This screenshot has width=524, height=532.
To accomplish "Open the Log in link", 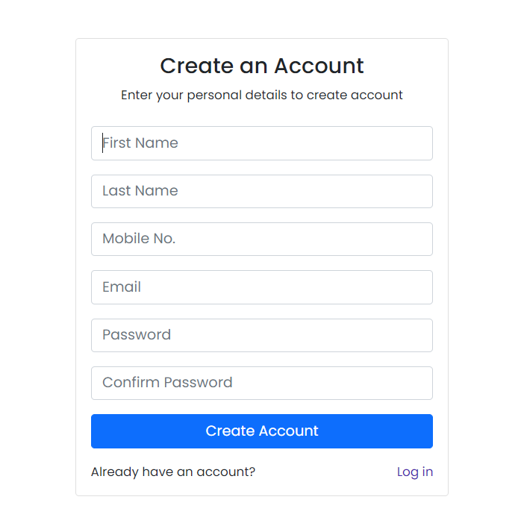I will [x=414, y=472].
